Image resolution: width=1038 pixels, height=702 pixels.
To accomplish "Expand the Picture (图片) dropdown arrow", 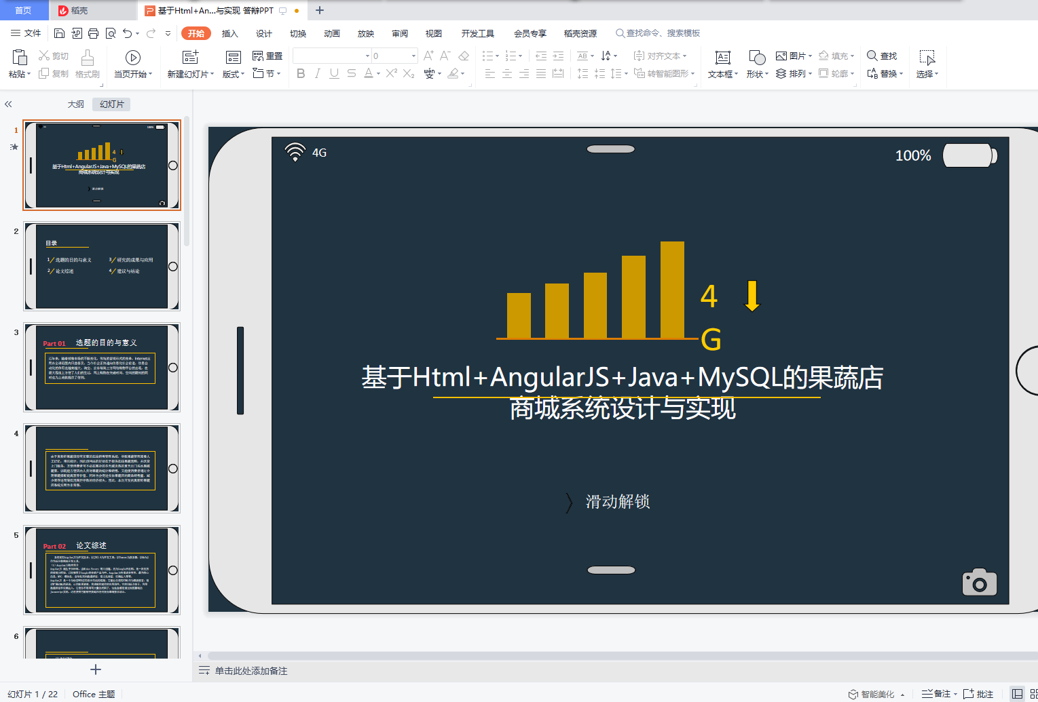I will (810, 56).
